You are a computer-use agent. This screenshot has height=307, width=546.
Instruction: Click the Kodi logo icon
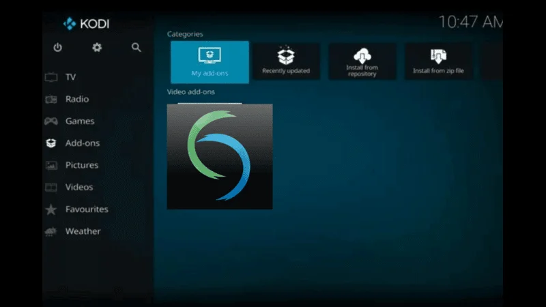pyautogui.click(x=70, y=24)
